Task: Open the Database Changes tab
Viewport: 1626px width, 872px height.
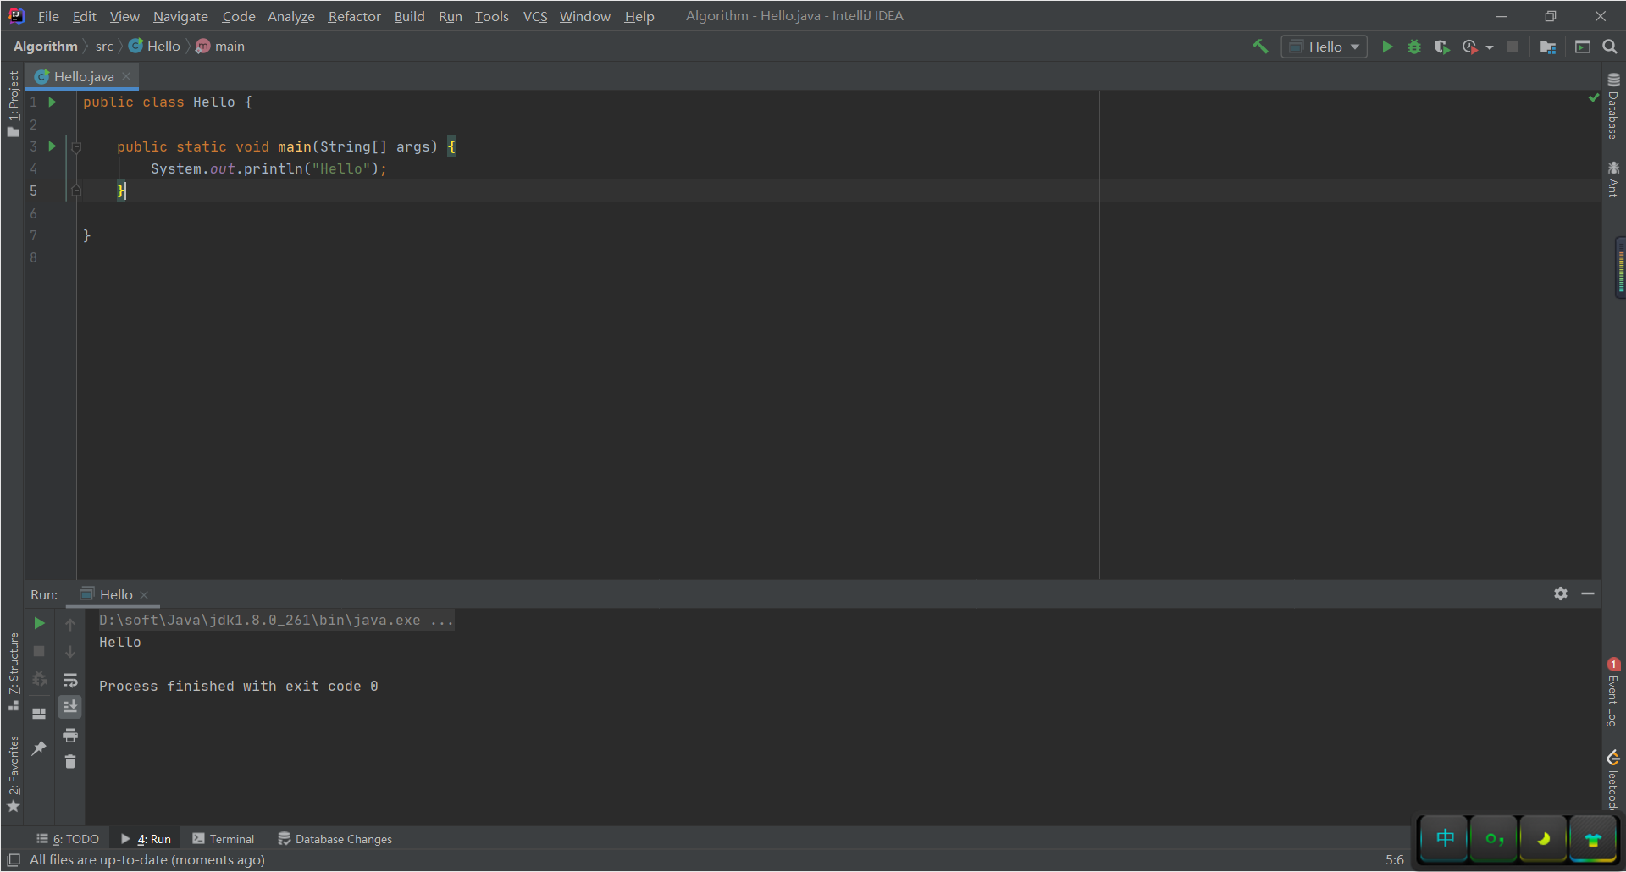Action: pos(335,839)
